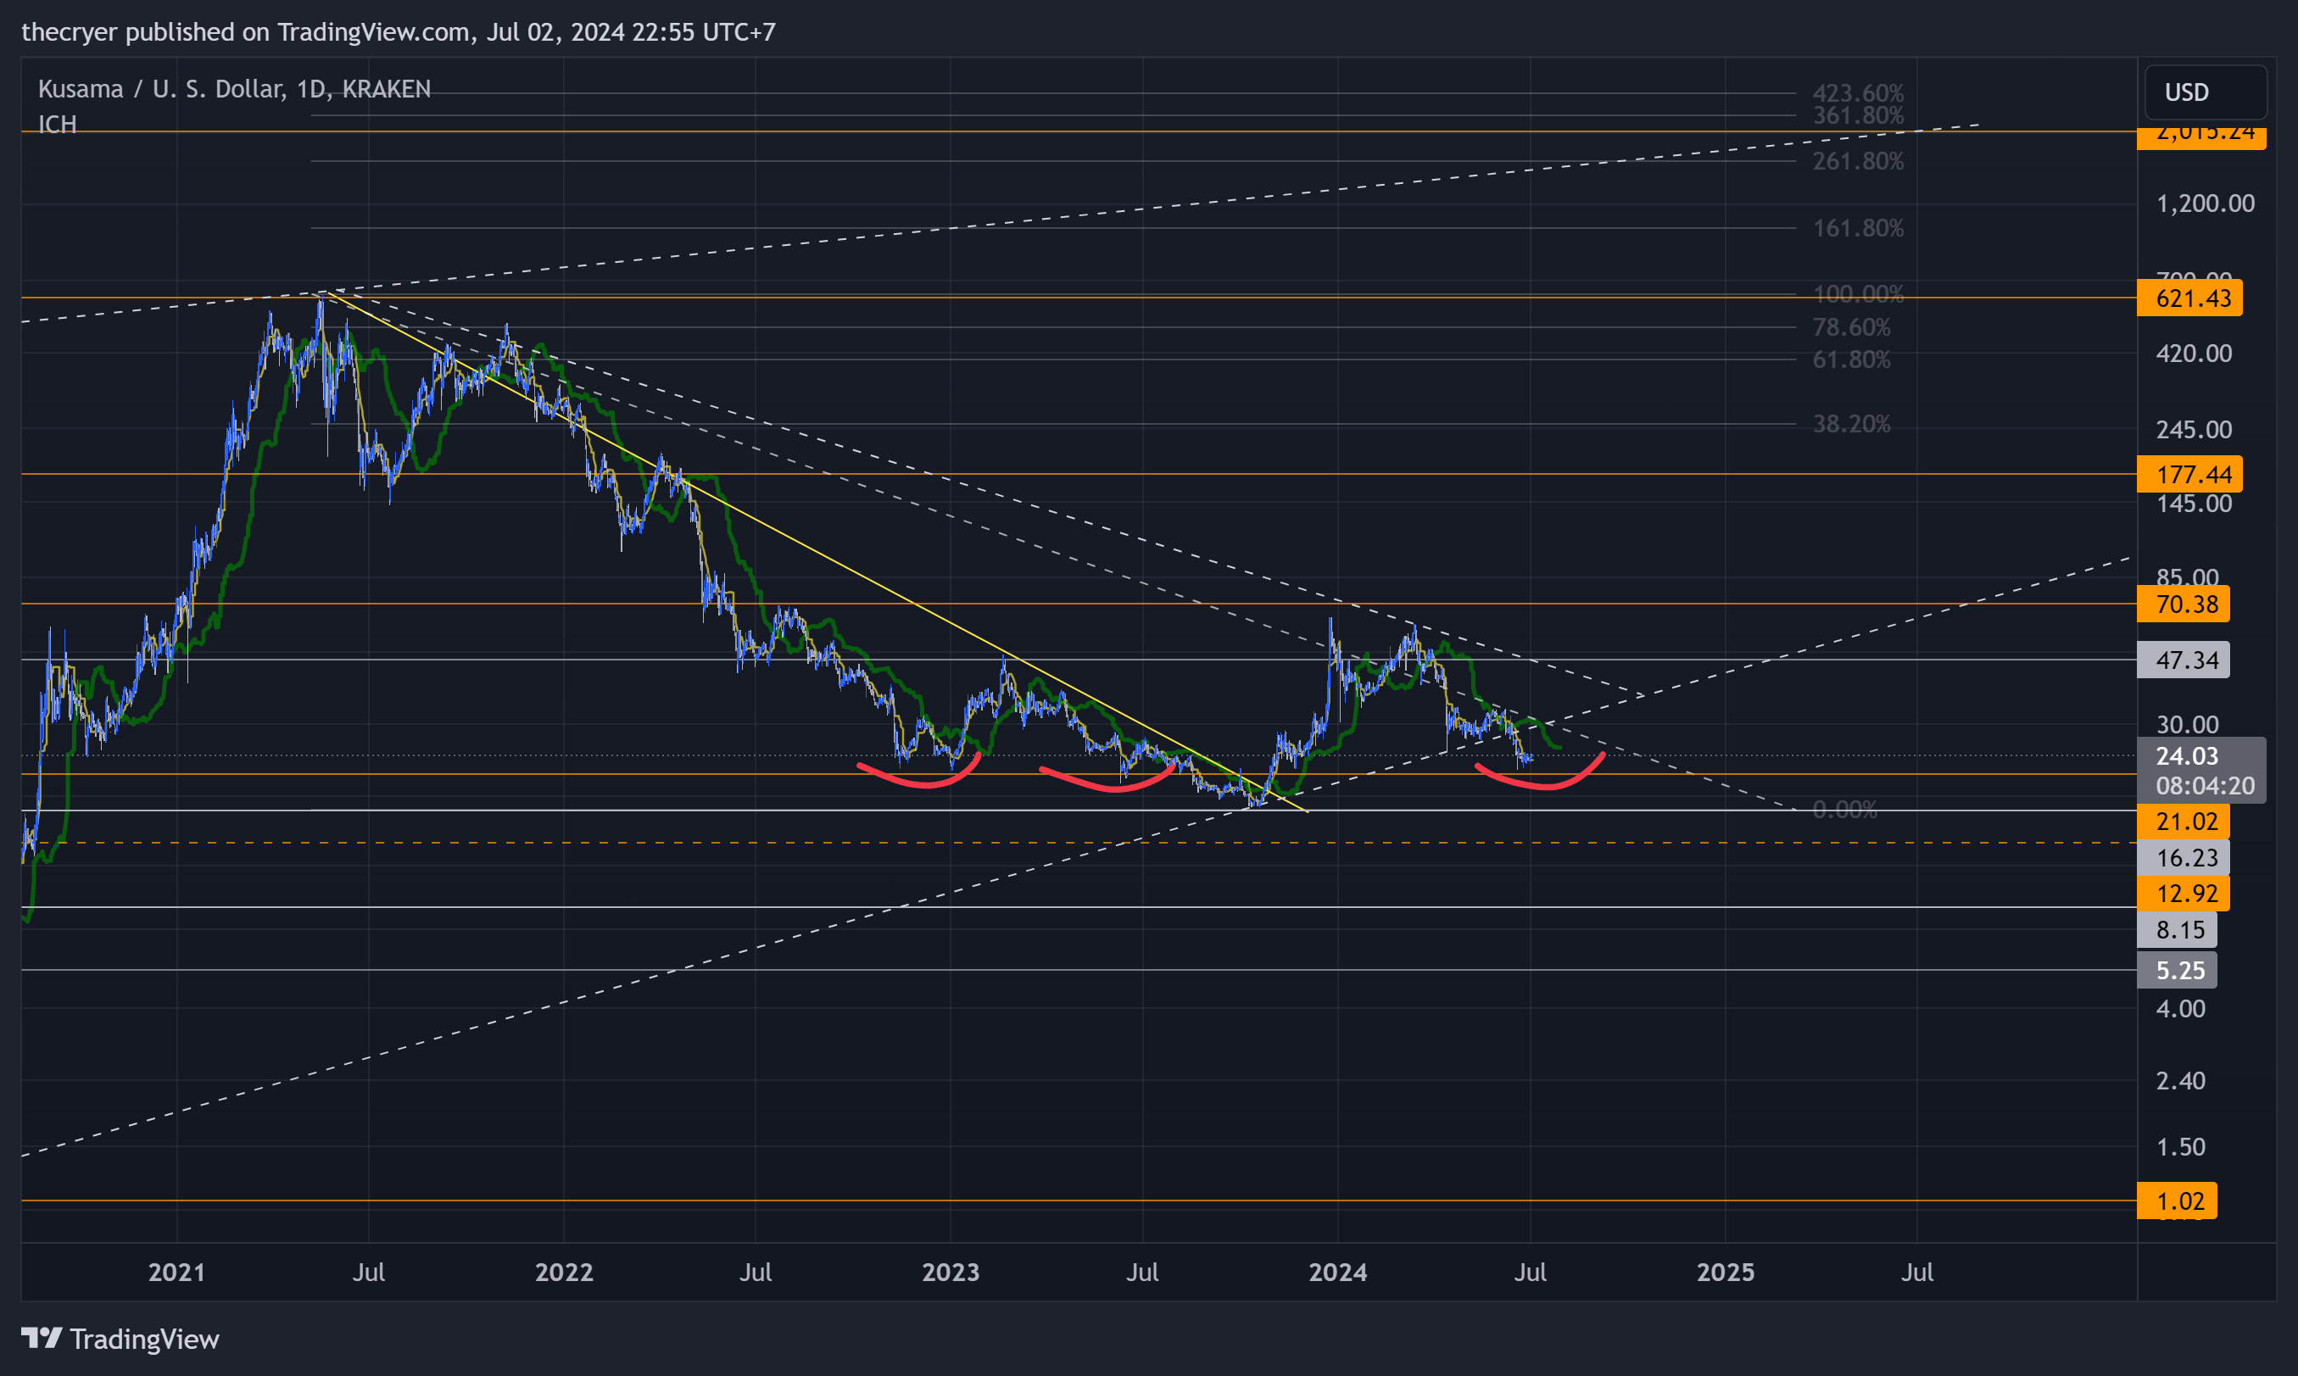Click the 4.00 price scale value
Image resolution: width=2298 pixels, height=1376 pixels.
2180,1008
